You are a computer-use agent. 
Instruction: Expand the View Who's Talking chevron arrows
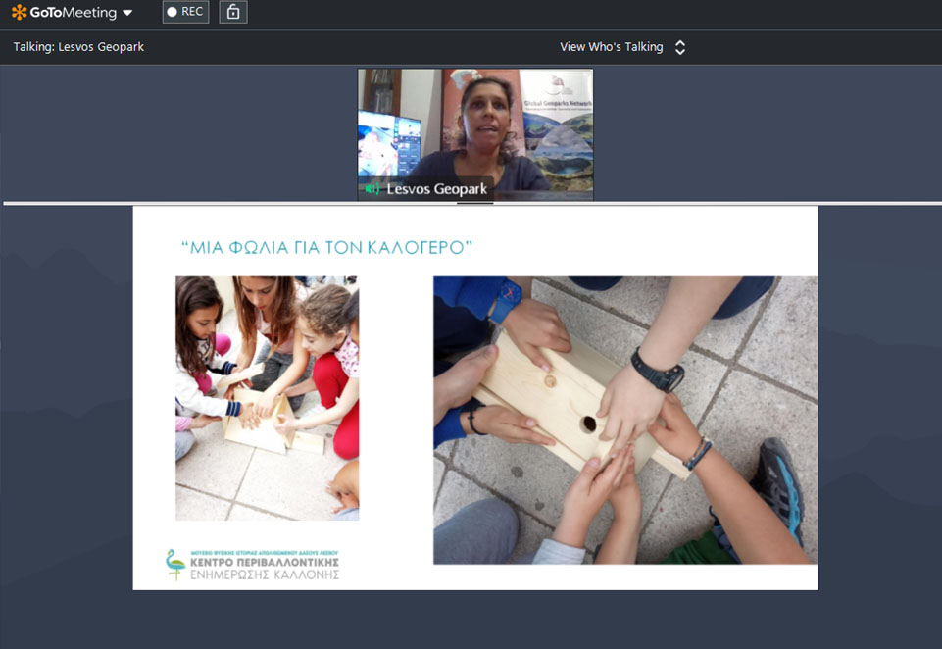coord(680,47)
